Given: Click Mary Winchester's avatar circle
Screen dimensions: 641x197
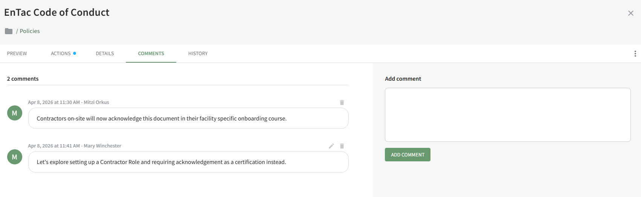Looking at the screenshot, I should pos(15,157).
